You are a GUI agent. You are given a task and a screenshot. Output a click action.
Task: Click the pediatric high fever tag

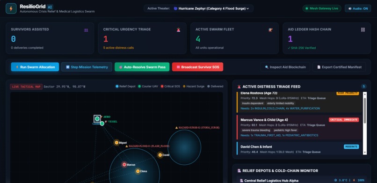click(x=285, y=130)
